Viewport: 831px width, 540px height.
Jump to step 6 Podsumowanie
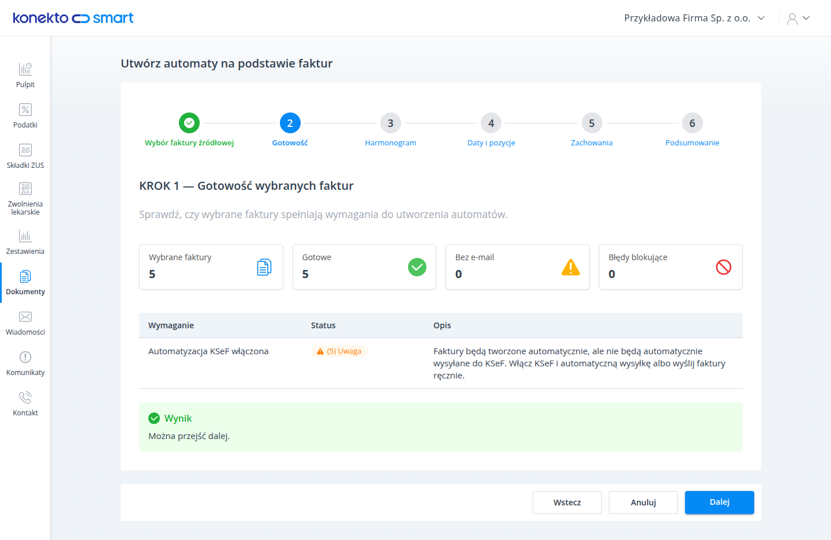point(692,130)
